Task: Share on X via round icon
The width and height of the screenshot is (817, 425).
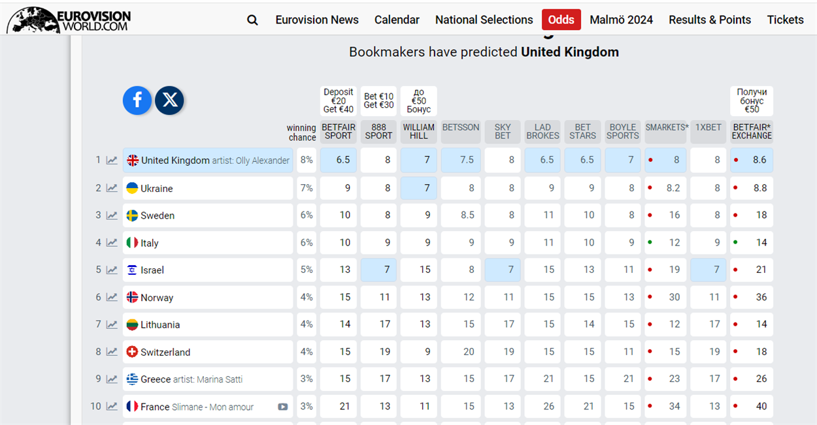Action: click(170, 100)
